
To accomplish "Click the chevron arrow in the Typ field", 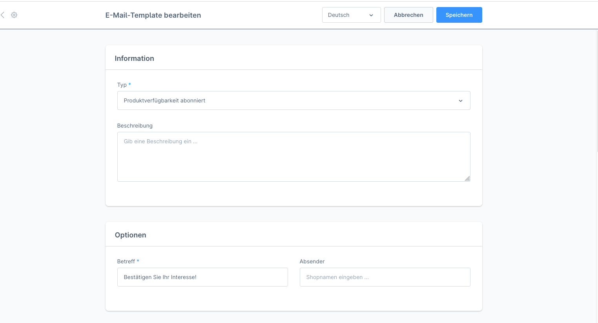I will click(x=461, y=101).
